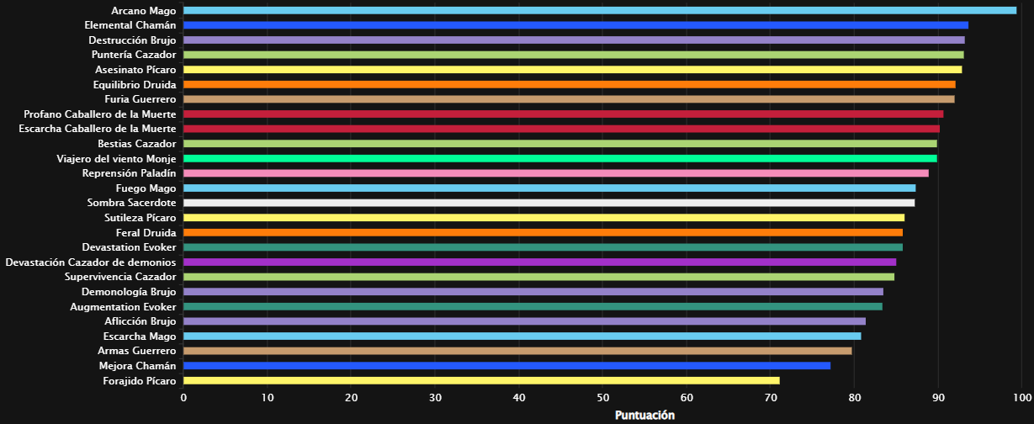Click the purple Destrucción Brujo bar

pyautogui.click(x=574, y=40)
